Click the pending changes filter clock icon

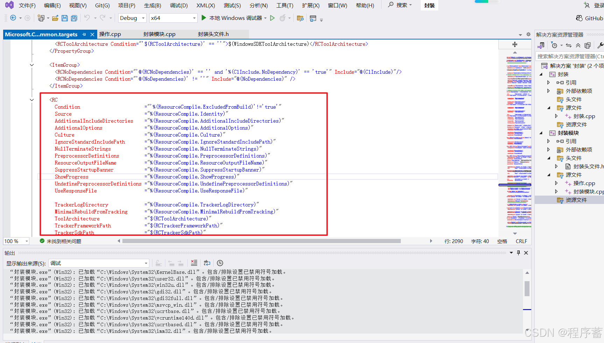554,45
